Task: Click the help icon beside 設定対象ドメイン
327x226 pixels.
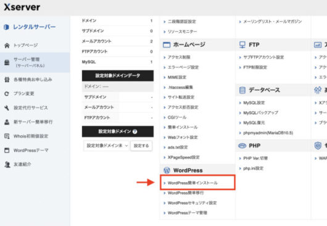Action: [135, 132]
